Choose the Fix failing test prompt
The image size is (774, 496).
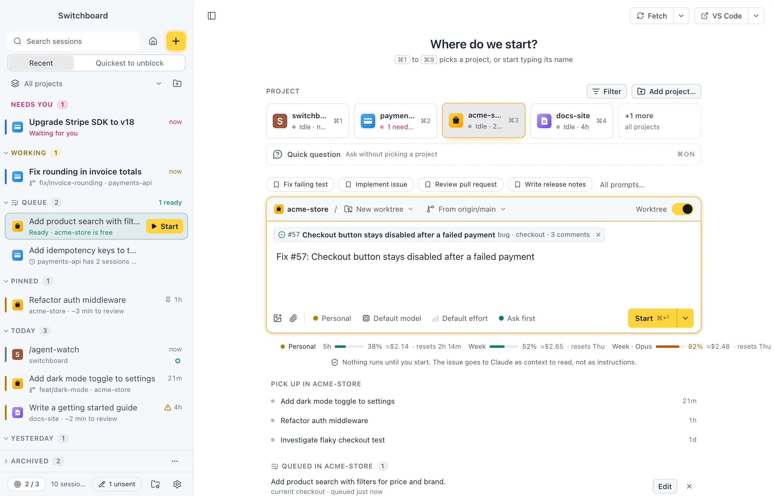click(x=300, y=184)
